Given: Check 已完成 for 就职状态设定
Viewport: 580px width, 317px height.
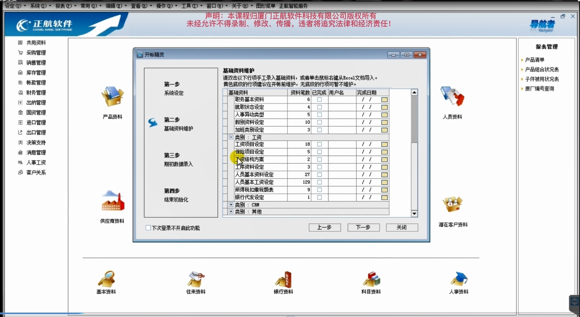Looking at the screenshot, I should 320,107.
